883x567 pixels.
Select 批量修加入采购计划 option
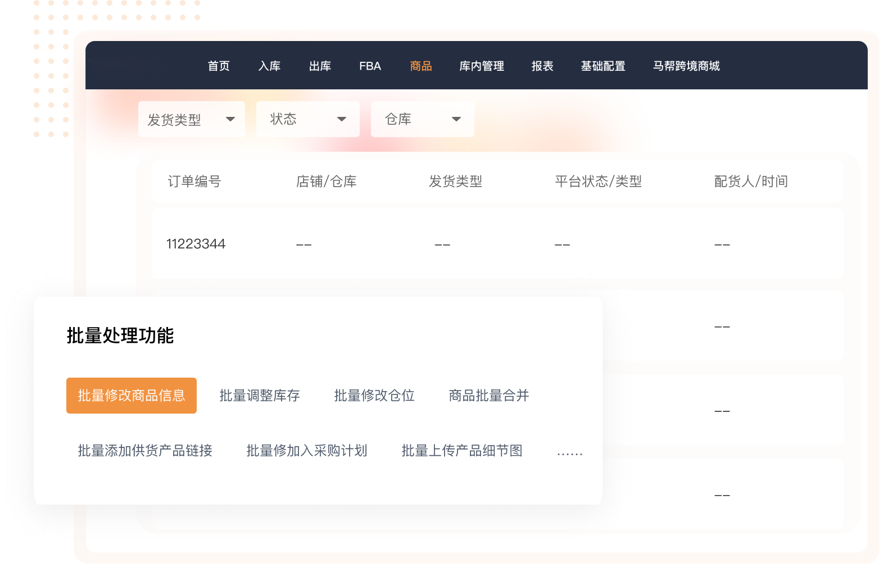[307, 451]
